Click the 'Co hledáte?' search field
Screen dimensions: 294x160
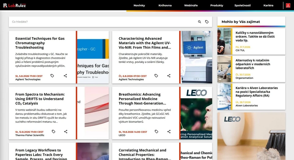pyautogui.click(x=103, y=22)
